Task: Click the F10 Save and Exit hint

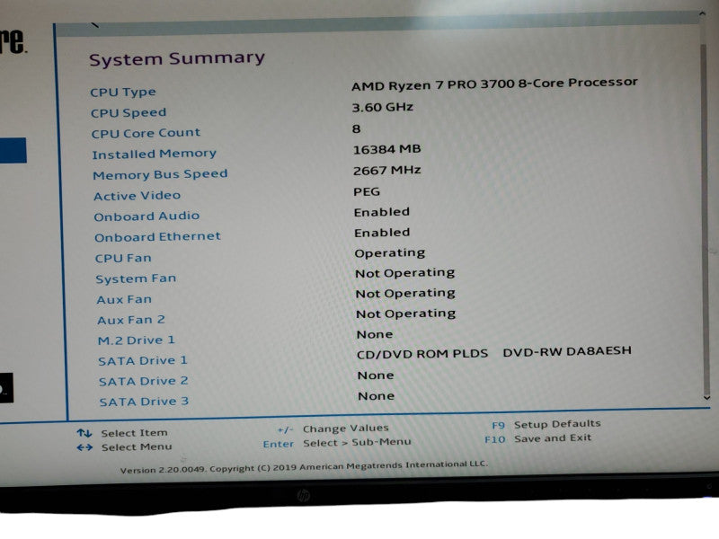Action: 538,438
